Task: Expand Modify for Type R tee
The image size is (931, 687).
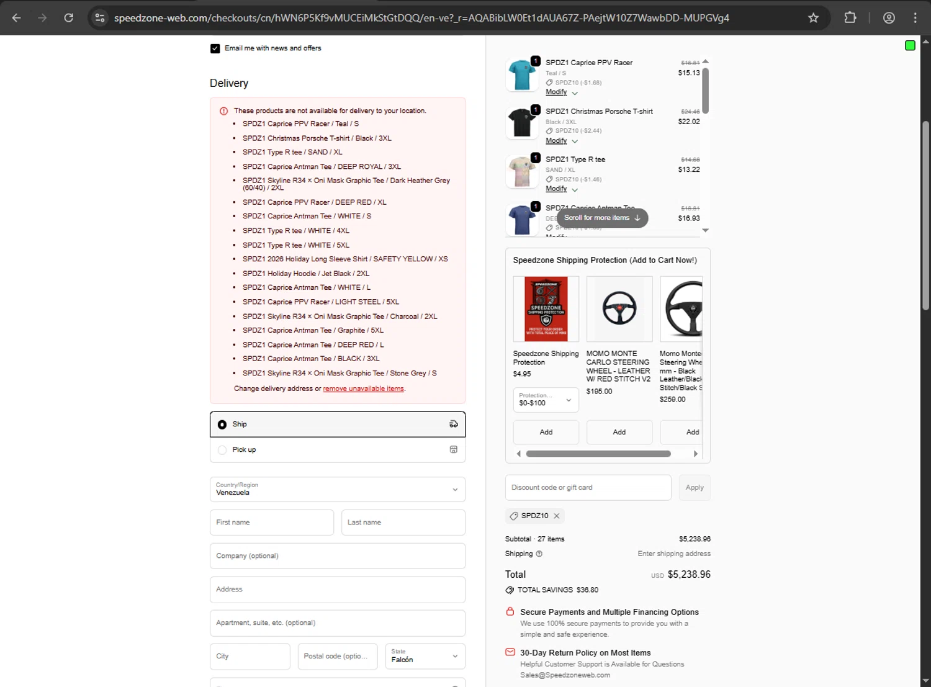Action: pyautogui.click(x=561, y=189)
